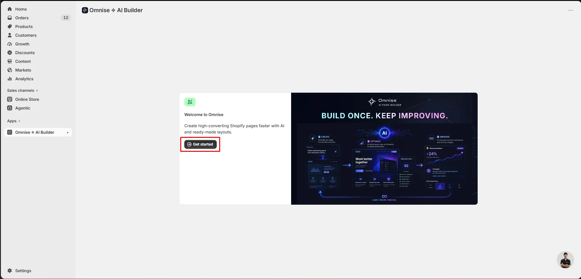Screen dimensions: 581x279
Task: Click the Settings gear icon
Action: 10,271
